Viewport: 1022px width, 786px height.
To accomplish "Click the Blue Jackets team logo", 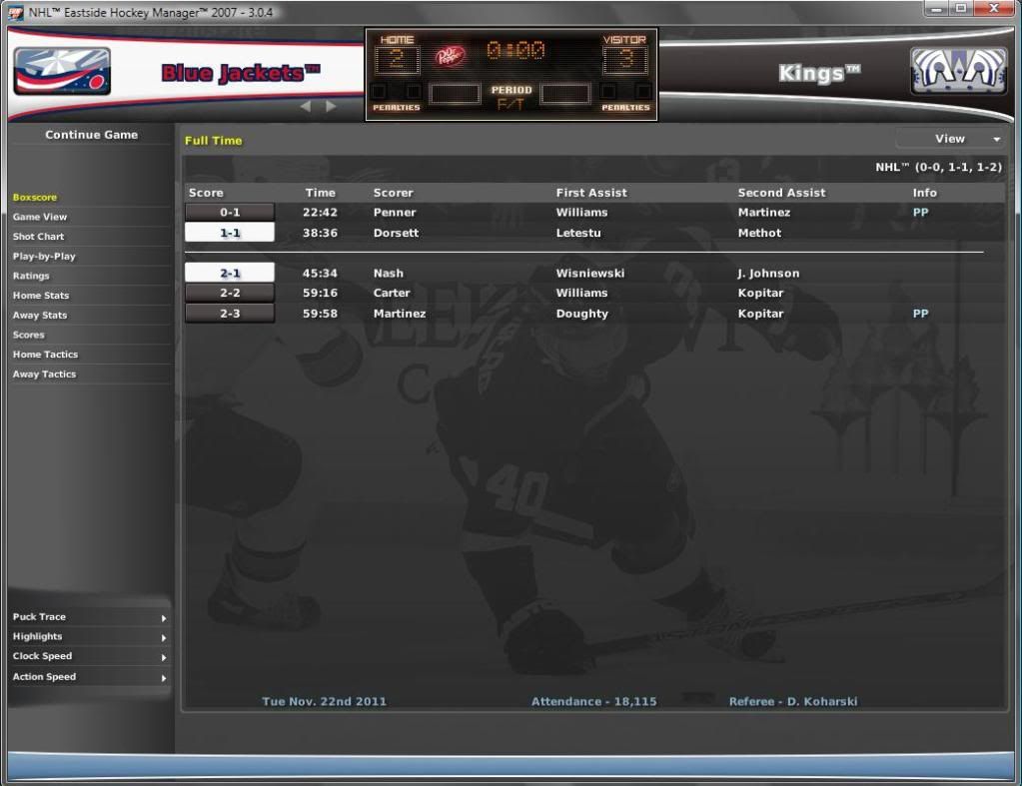I will pyautogui.click(x=62, y=72).
